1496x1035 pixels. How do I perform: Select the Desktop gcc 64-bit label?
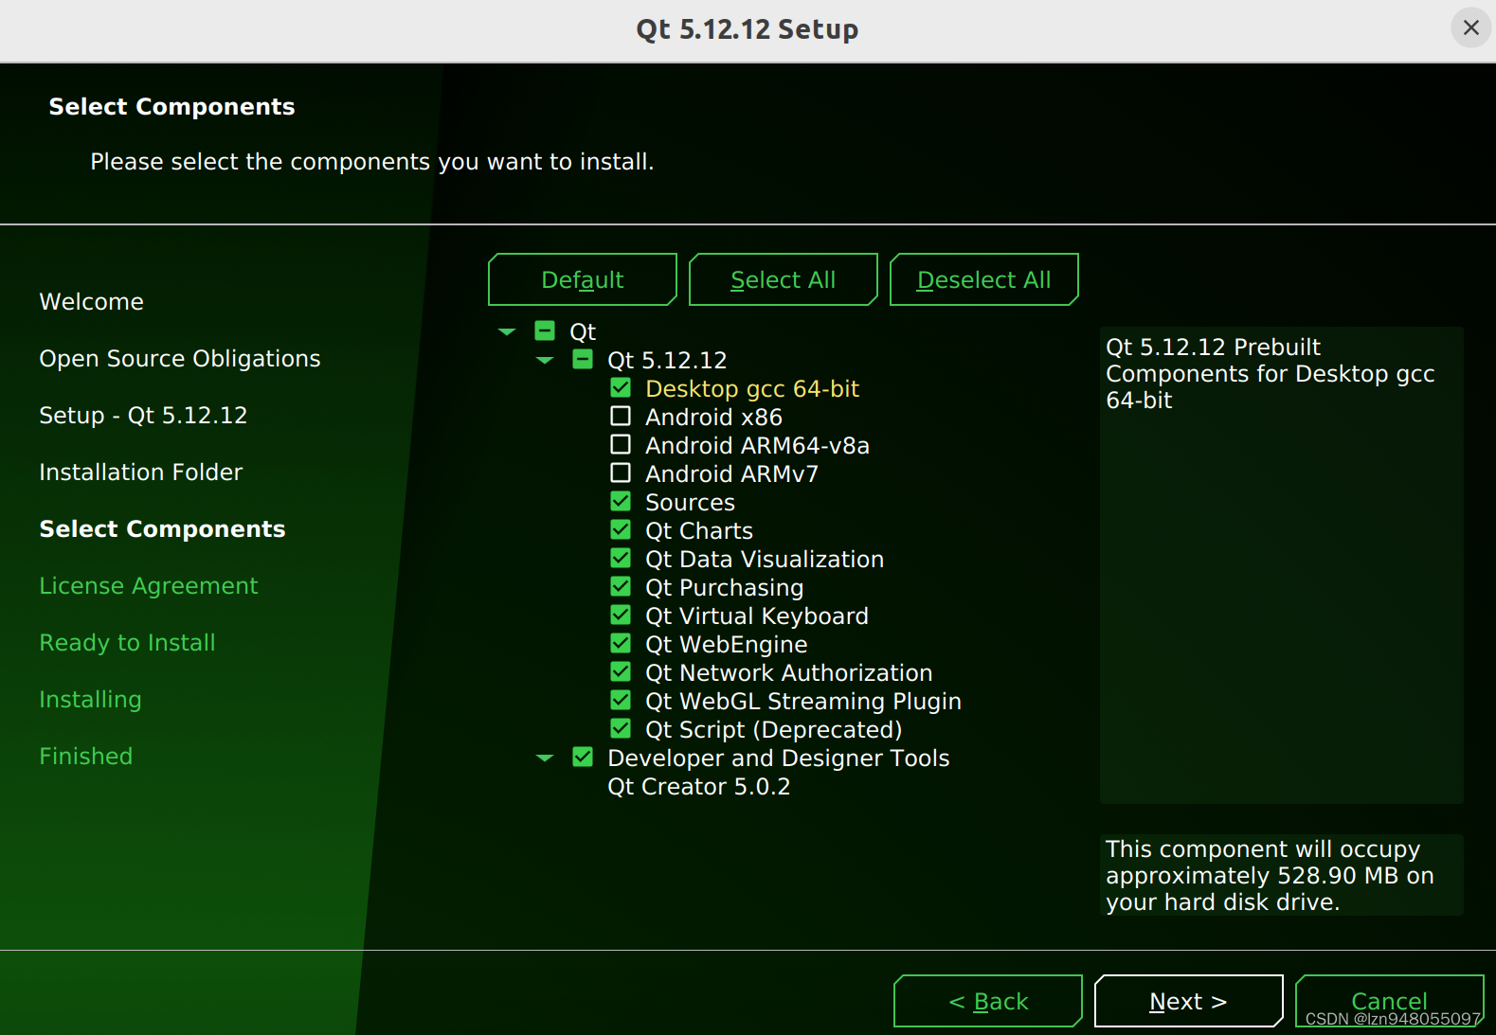click(x=752, y=389)
